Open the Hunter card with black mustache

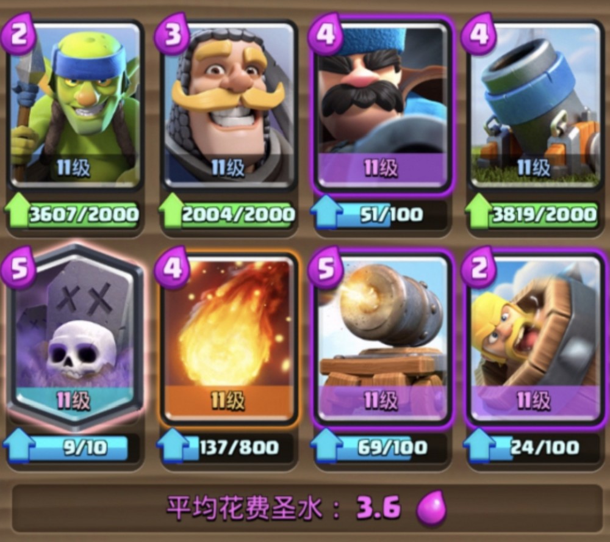tap(382, 105)
